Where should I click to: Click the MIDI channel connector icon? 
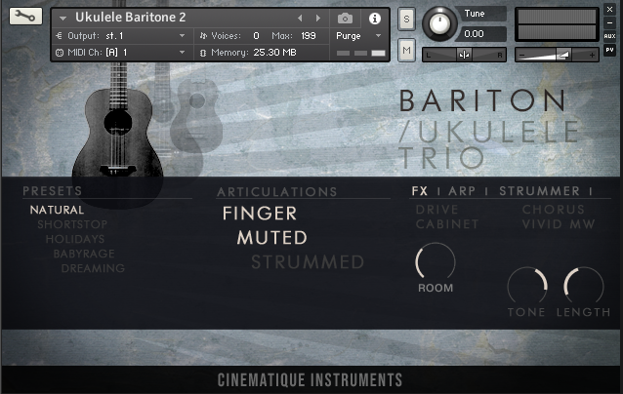click(x=60, y=53)
